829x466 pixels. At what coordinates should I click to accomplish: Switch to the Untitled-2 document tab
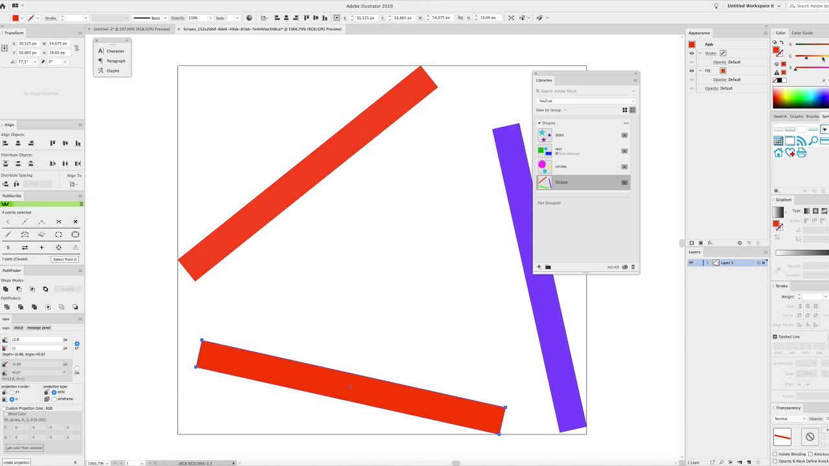point(131,29)
